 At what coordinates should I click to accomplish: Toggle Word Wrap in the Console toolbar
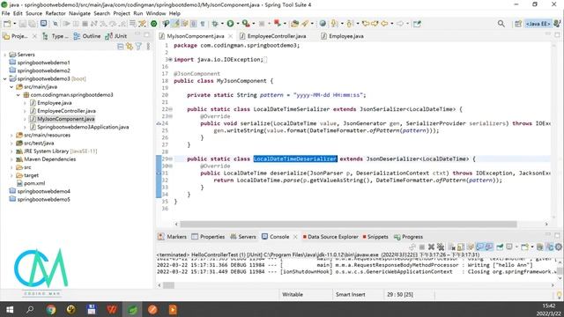(x=470, y=247)
